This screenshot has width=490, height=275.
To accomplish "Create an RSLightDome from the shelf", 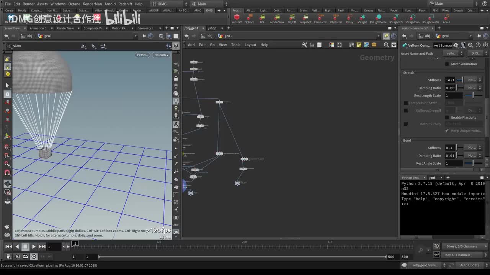I will (x=378, y=18).
